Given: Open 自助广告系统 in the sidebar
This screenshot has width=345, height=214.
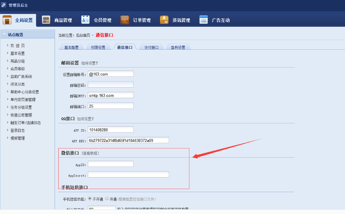Looking at the screenshot, I should point(21,76).
